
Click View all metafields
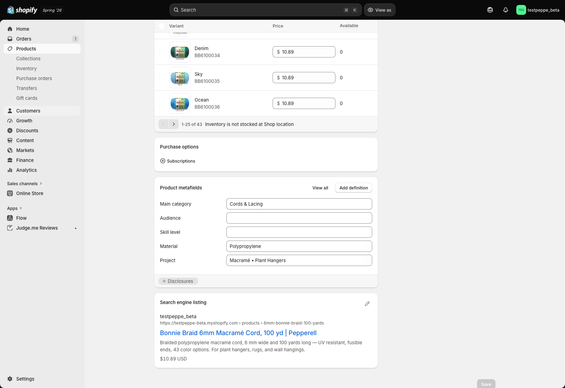[x=320, y=188]
